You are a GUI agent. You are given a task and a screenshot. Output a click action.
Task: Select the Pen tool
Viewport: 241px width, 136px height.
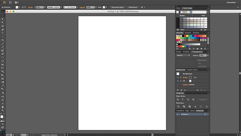pyautogui.click(x=3, y=30)
